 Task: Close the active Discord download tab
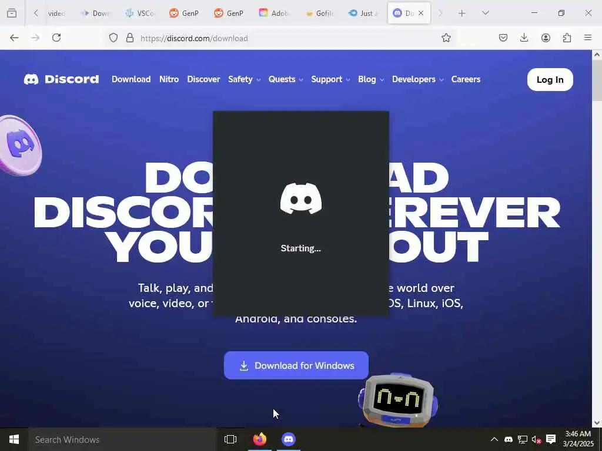point(421,13)
